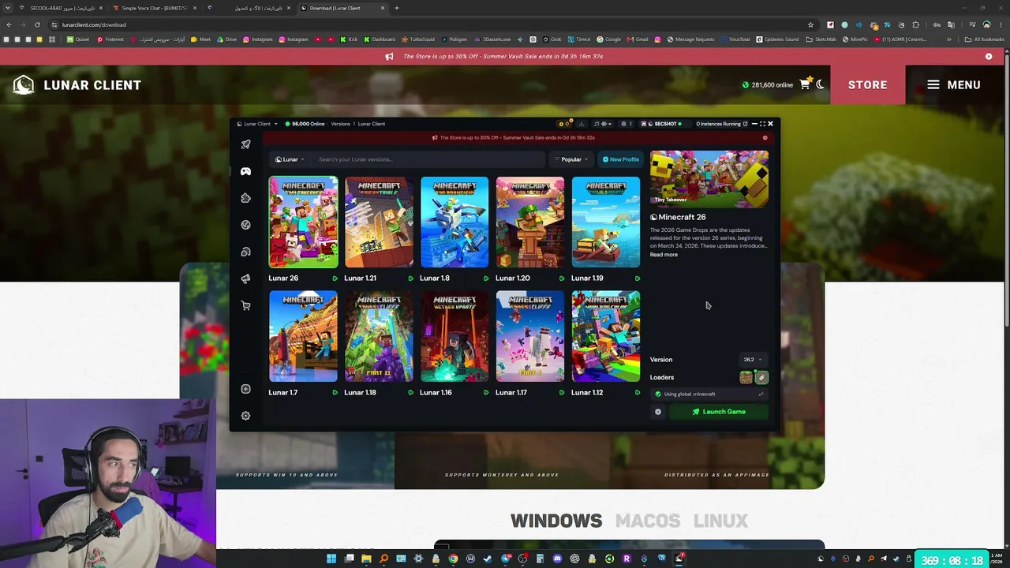Open the website shopping cart icon
This screenshot has height=568, width=1010.
pyautogui.click(x=805, y=84)
